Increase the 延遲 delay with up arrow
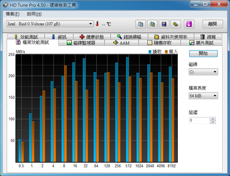This screenshot has width=230, height=176. coord(213,119)
